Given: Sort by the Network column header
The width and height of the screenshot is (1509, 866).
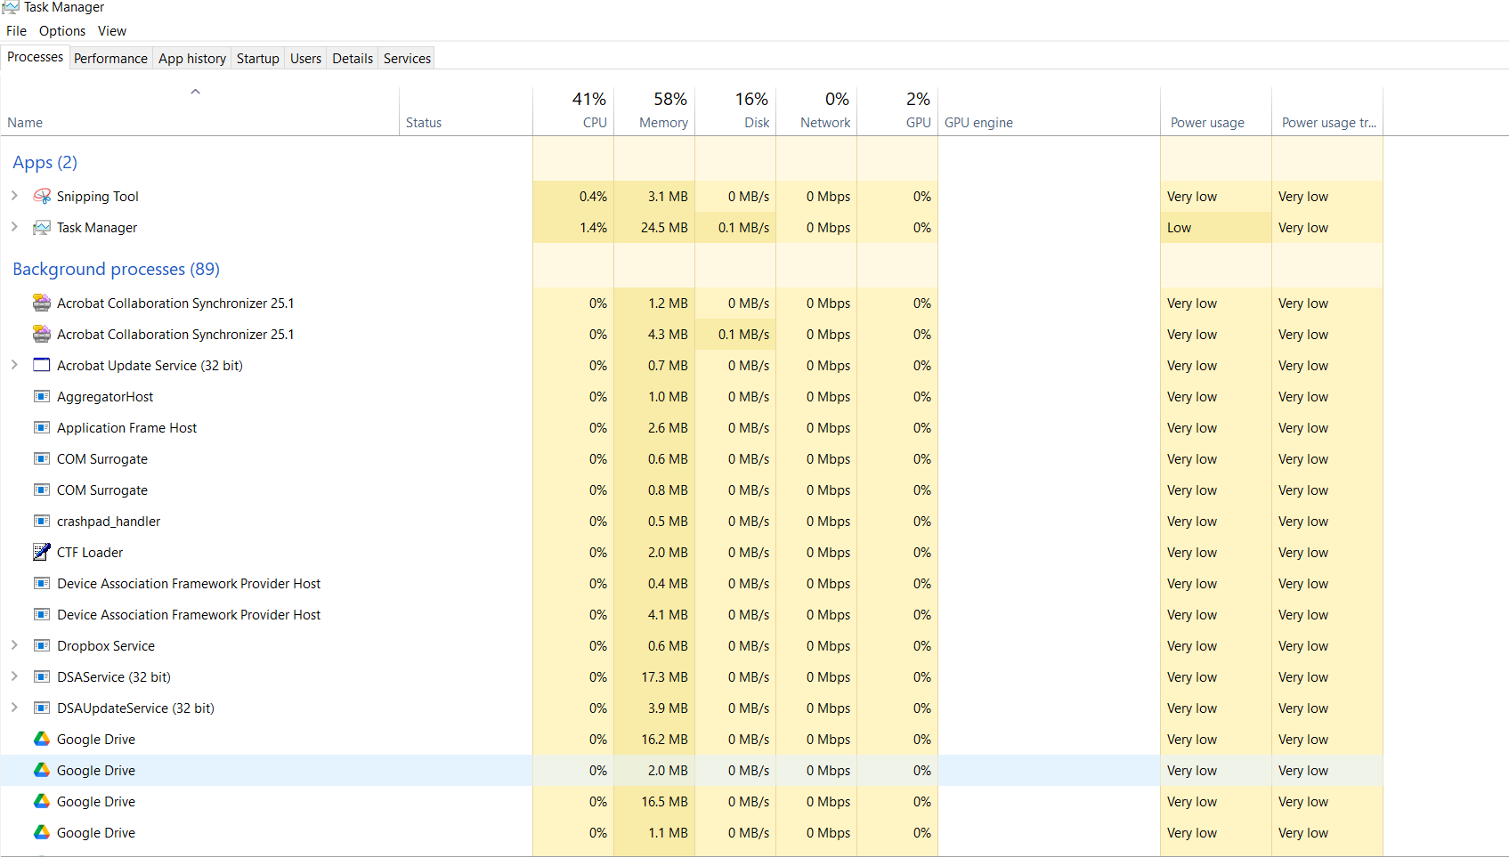Looking at the screenshot, I should point(816,111).
